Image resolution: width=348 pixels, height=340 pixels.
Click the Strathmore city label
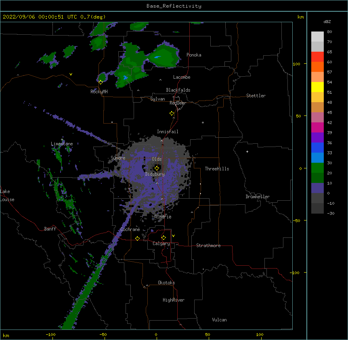coord(208,246)
